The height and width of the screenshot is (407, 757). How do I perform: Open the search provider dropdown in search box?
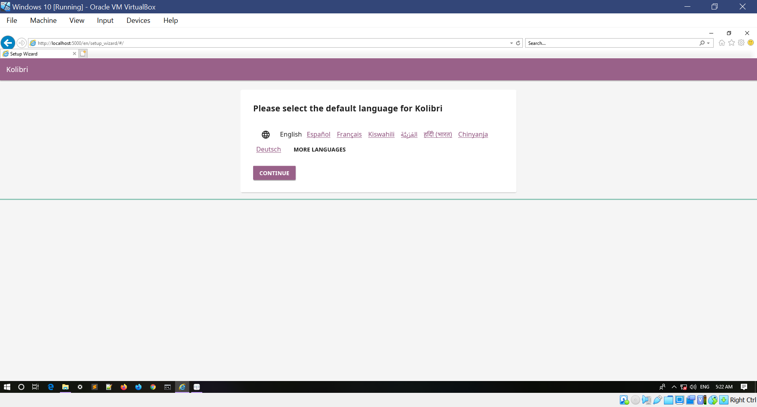pyautogui.click(x=707, y=43)
